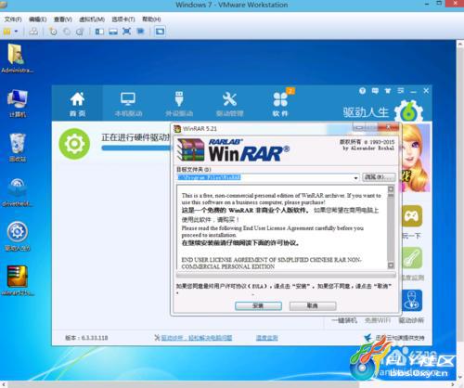464x388 pixels.
Task: Open the 驱动人生 main menu icon
Action: (401, 91)
